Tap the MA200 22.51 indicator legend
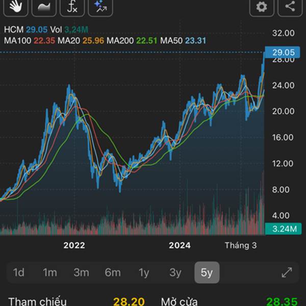The height and width of the screenshot is (306, 306). (x=132, y=41)
